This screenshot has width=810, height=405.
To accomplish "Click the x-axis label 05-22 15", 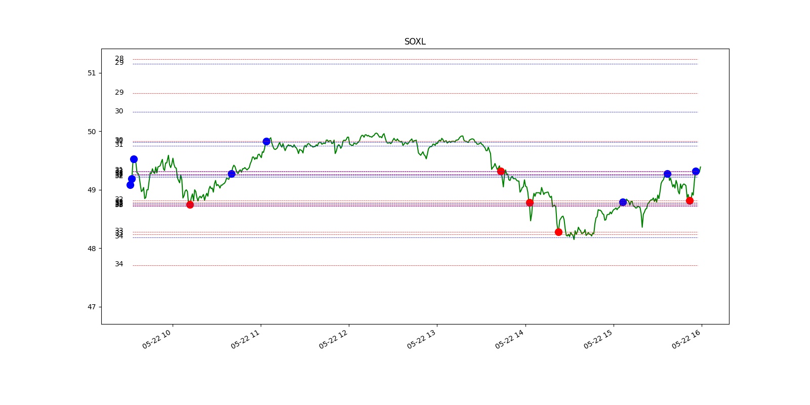I will coord(598,339).
